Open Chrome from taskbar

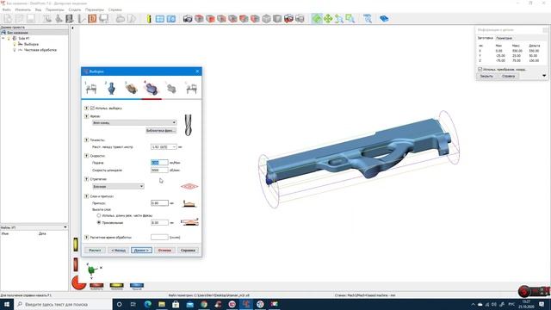pyautogui.click(x=204, y=304)
